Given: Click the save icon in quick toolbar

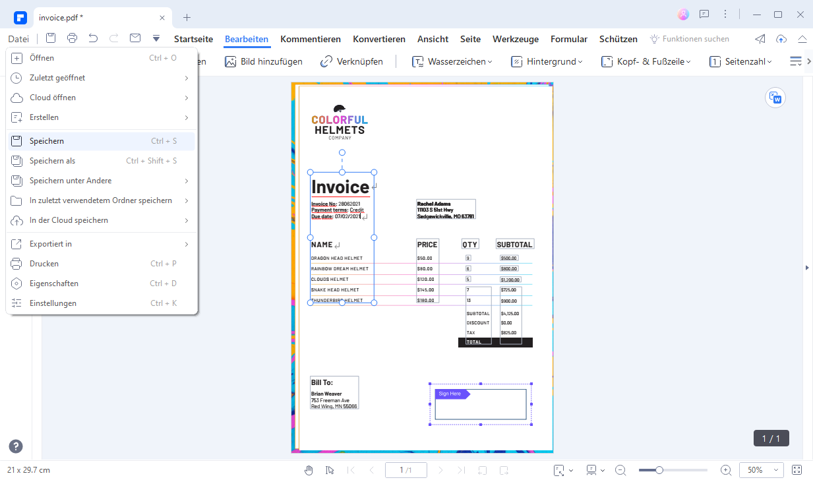Looking at the screenshot, I should [51, 38].
